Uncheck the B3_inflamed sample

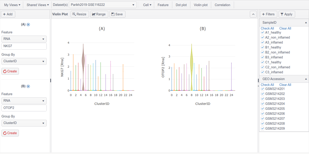click(263, 57)
